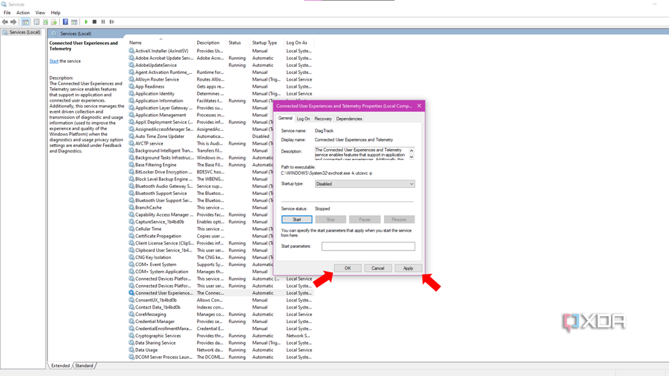Click the Refresh toolbar icon
This screenshot has width=669, height=376.
[x=45, y=22]
